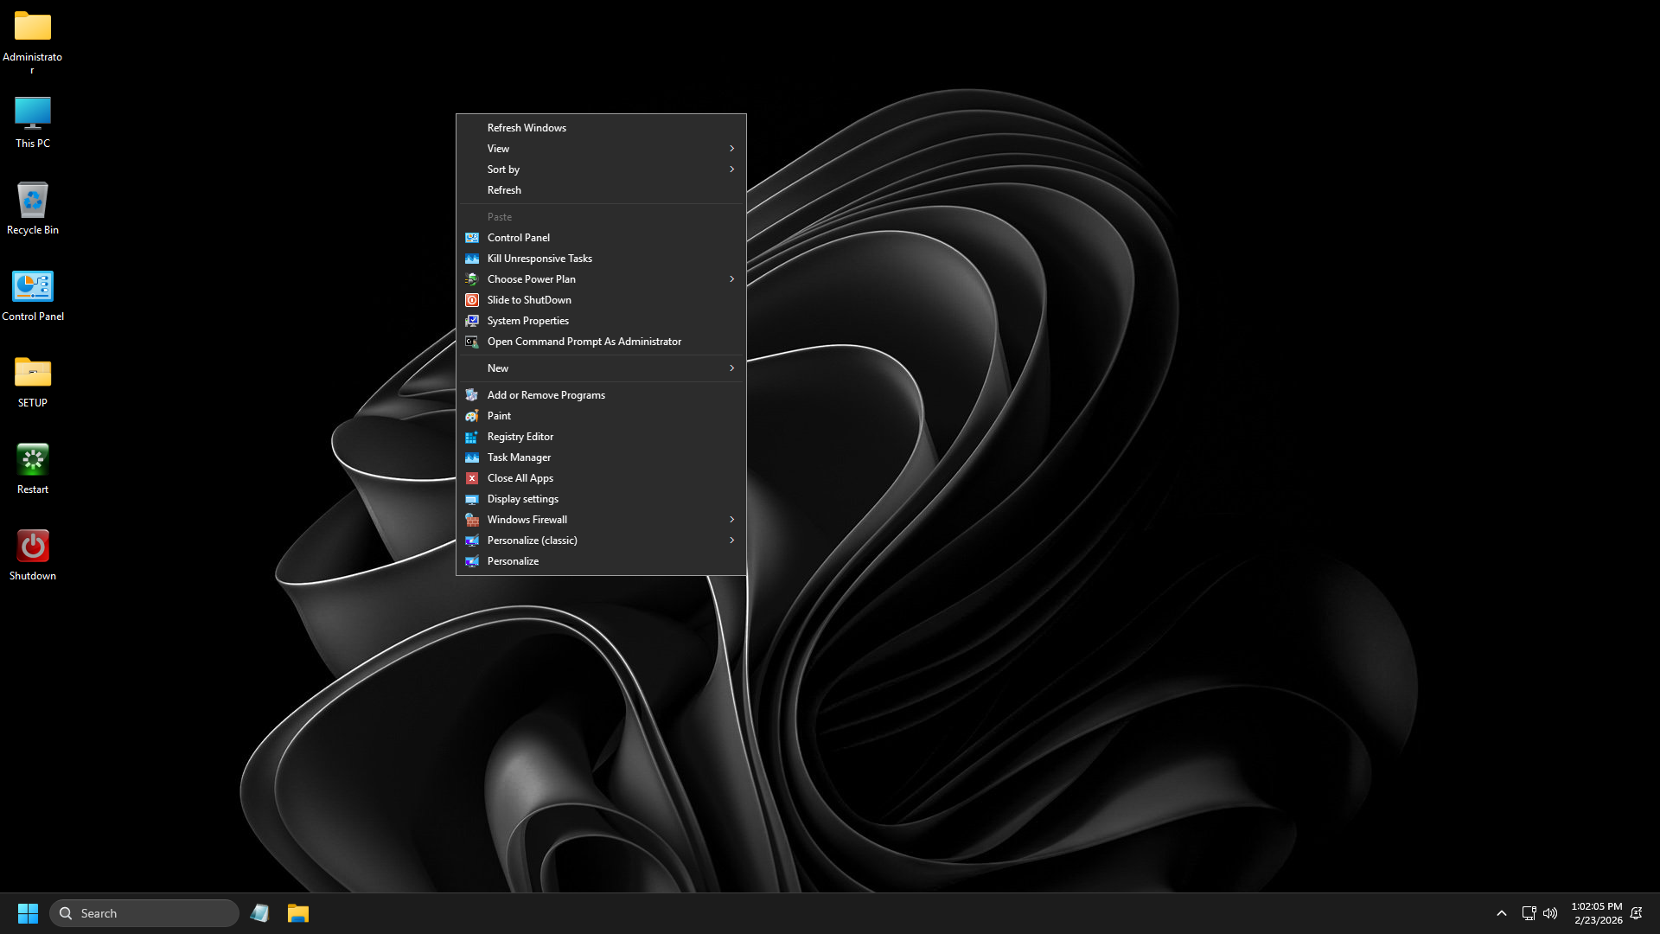The height and width of the screenshot is (934, 1660).
Task: Open the notepad-like app pinned on taskbar
Action: tap(259, 913)
